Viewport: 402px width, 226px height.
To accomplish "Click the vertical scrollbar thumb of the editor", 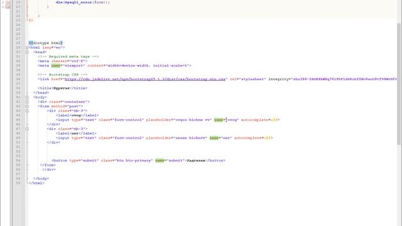I will click(399, 84).
